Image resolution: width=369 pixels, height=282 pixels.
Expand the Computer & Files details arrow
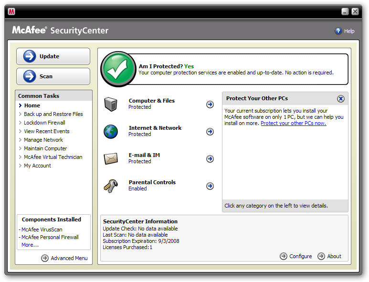pyautogui.click(x=210, y=104)
